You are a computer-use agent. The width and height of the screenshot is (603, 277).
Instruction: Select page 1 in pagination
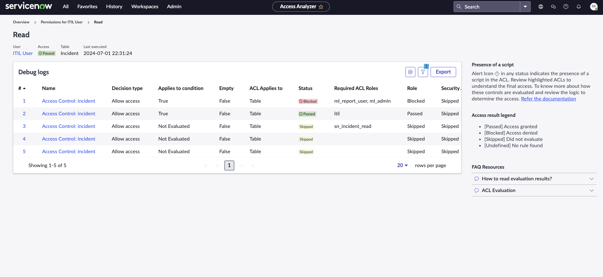point(229,166)
